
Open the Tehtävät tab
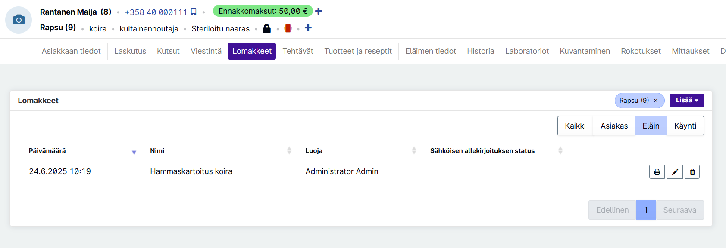click(298, 51)
